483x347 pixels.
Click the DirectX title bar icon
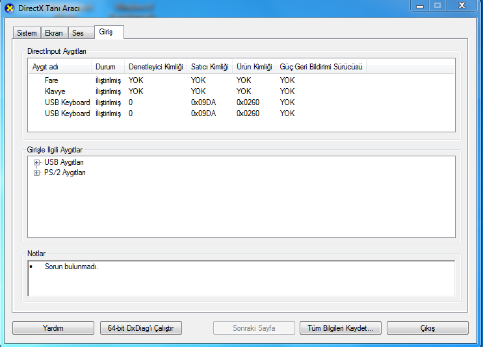10,8
